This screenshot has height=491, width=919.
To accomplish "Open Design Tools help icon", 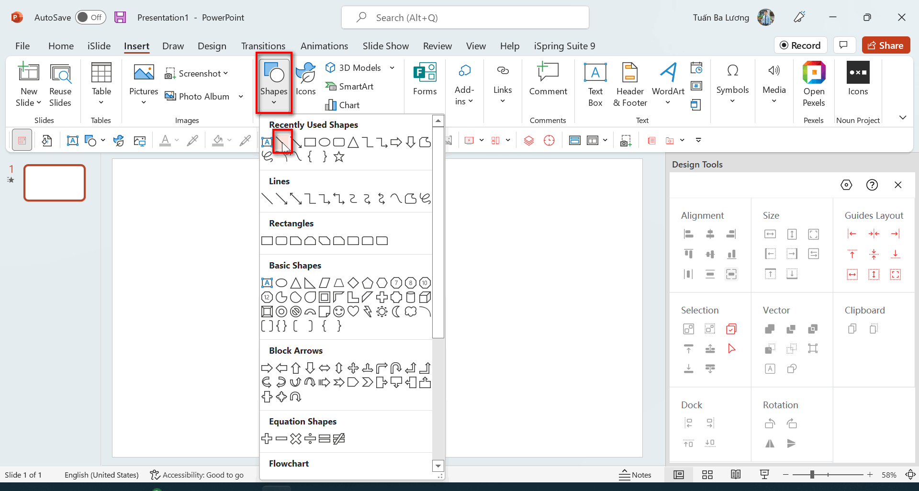I will [872, 185].
